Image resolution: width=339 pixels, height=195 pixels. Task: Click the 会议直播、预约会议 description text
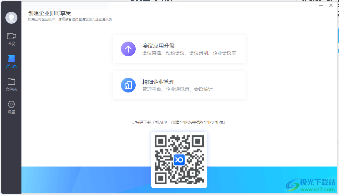tap(189, 53)
